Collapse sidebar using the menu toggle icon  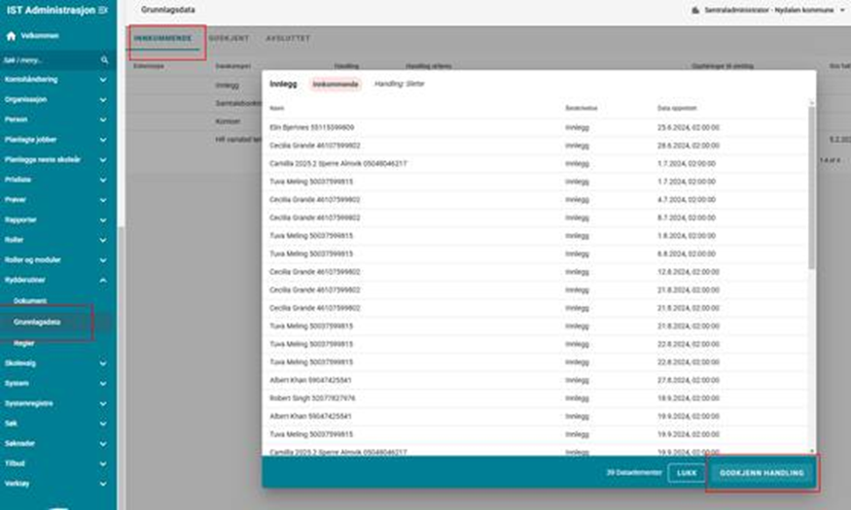103,10
